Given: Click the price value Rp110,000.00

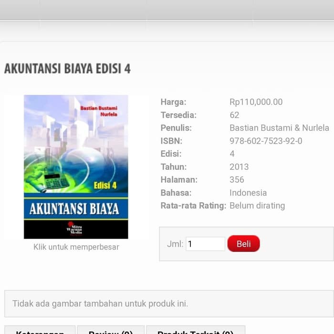Looking at the screenshot, I should (x=256, y=102).
